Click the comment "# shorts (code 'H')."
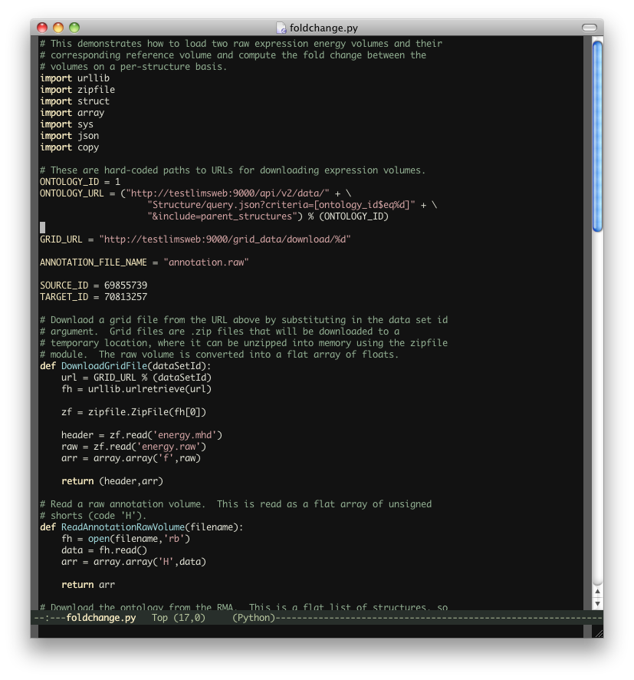 93,516
